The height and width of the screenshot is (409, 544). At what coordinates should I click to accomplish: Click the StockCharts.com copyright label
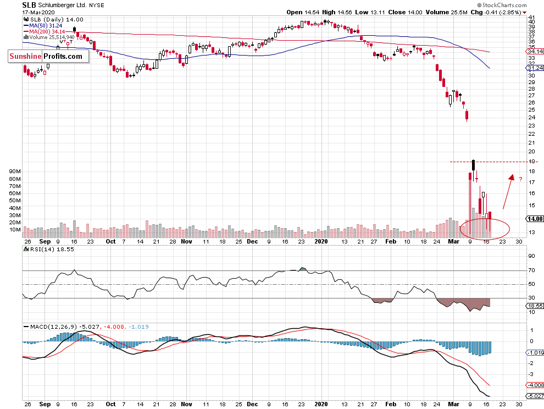click(502, 5)
